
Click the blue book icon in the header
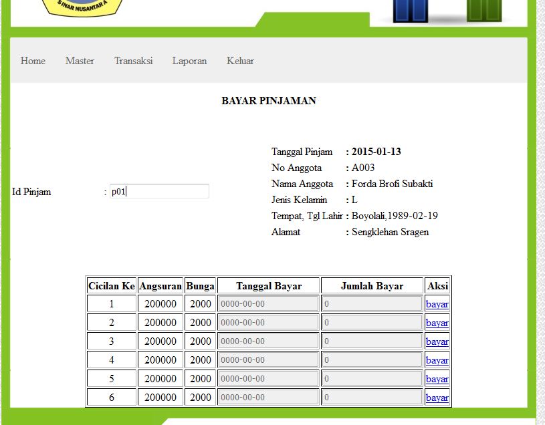[x=410, y=11]
